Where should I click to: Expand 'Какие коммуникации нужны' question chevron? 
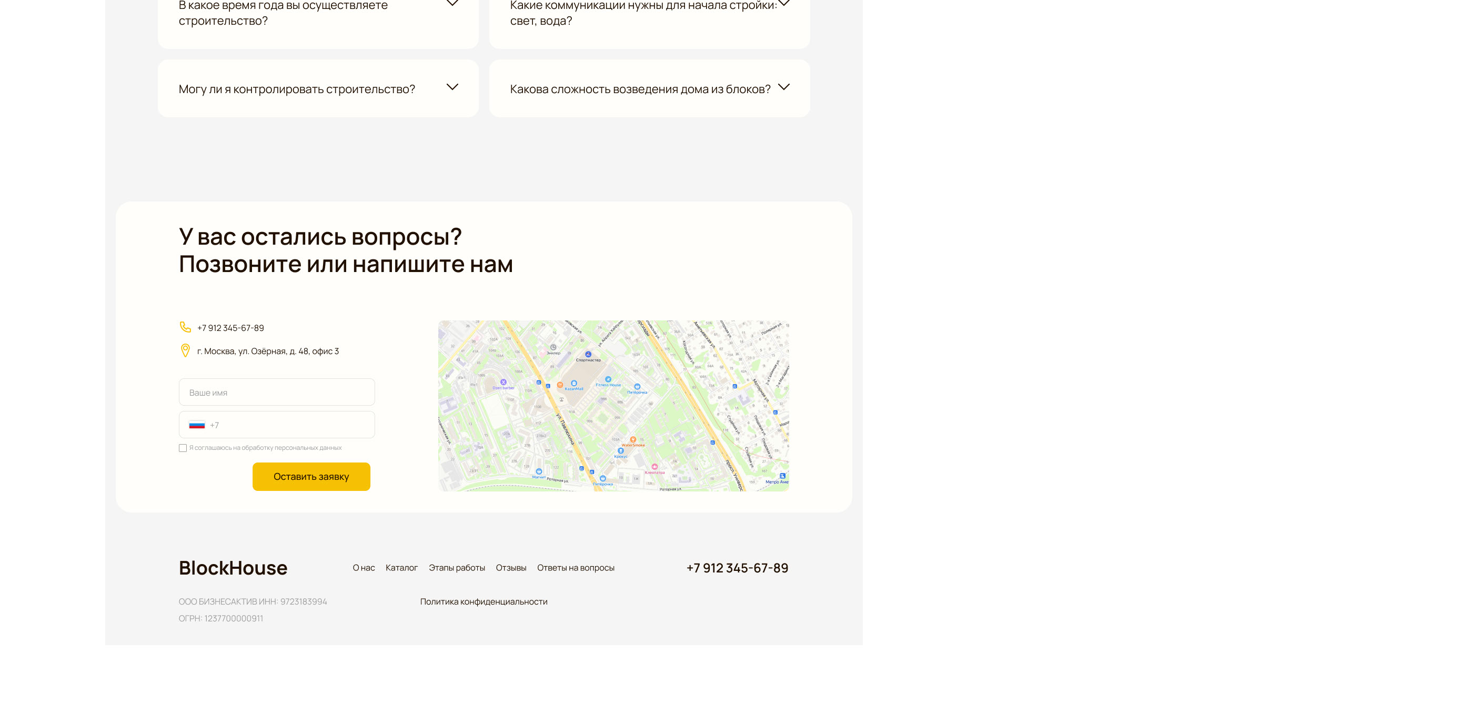(x=783, y=4)
